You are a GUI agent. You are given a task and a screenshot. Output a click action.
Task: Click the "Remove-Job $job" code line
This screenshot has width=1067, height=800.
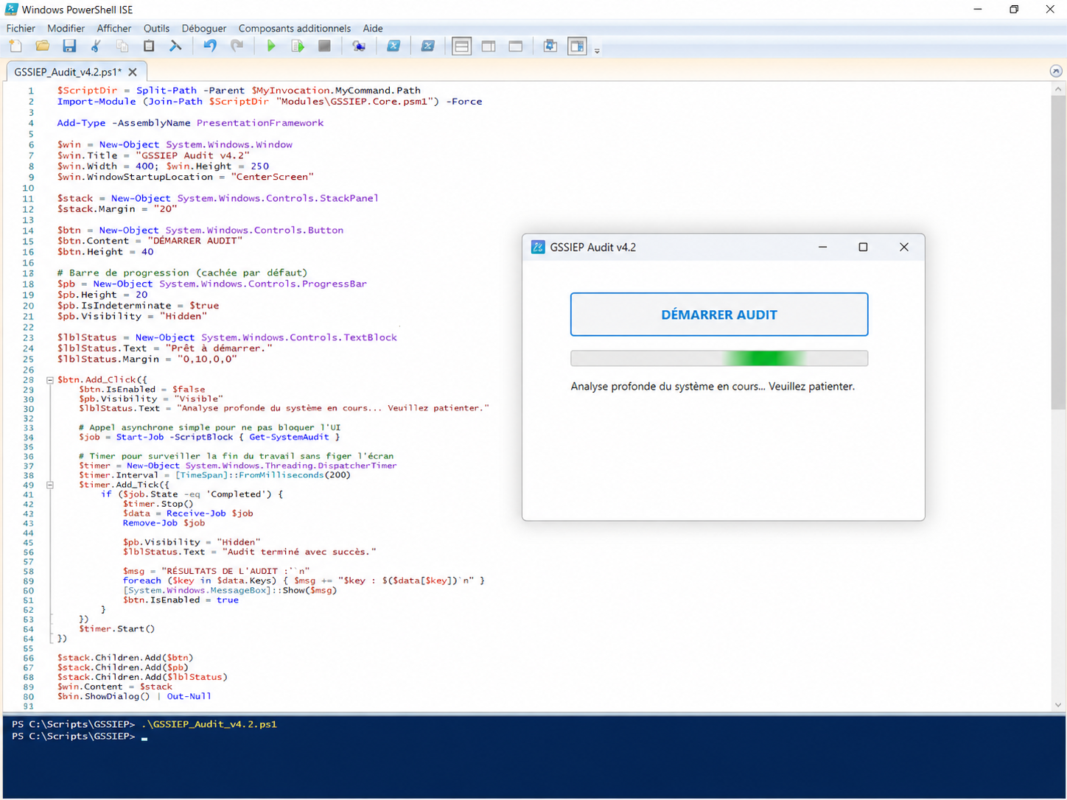click(x=164, y=523)
